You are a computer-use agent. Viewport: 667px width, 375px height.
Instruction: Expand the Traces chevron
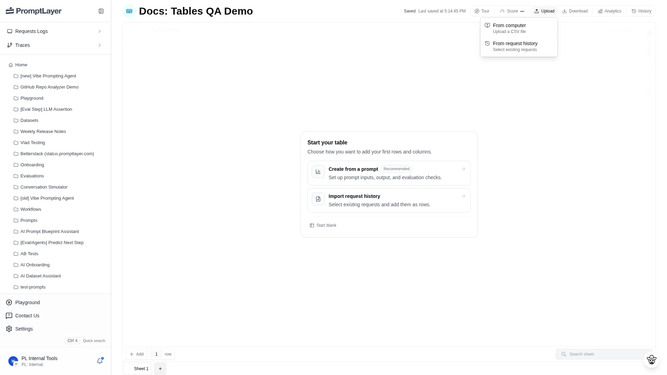tap(100, 45)
